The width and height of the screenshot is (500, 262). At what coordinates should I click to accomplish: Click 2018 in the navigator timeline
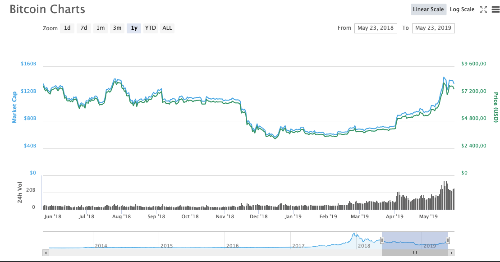[364, 246]
